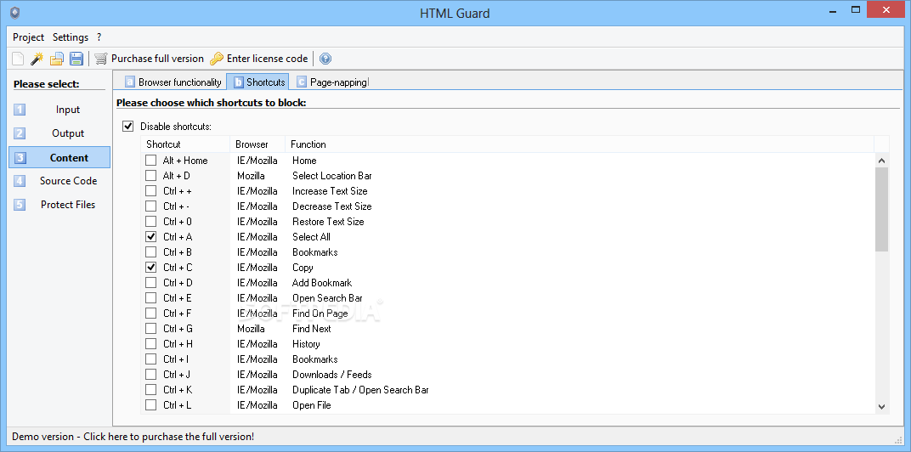
Task: Click the shortcut list scrollbar thumb
Action: tap(881, 210)
